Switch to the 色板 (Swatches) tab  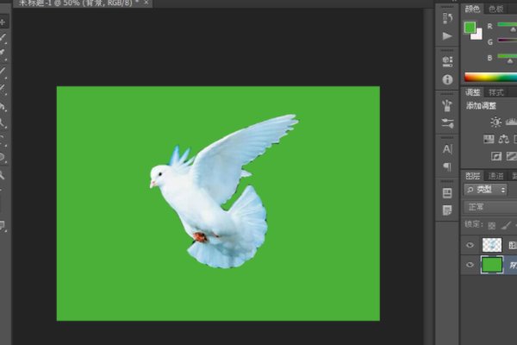click(496, 9)
